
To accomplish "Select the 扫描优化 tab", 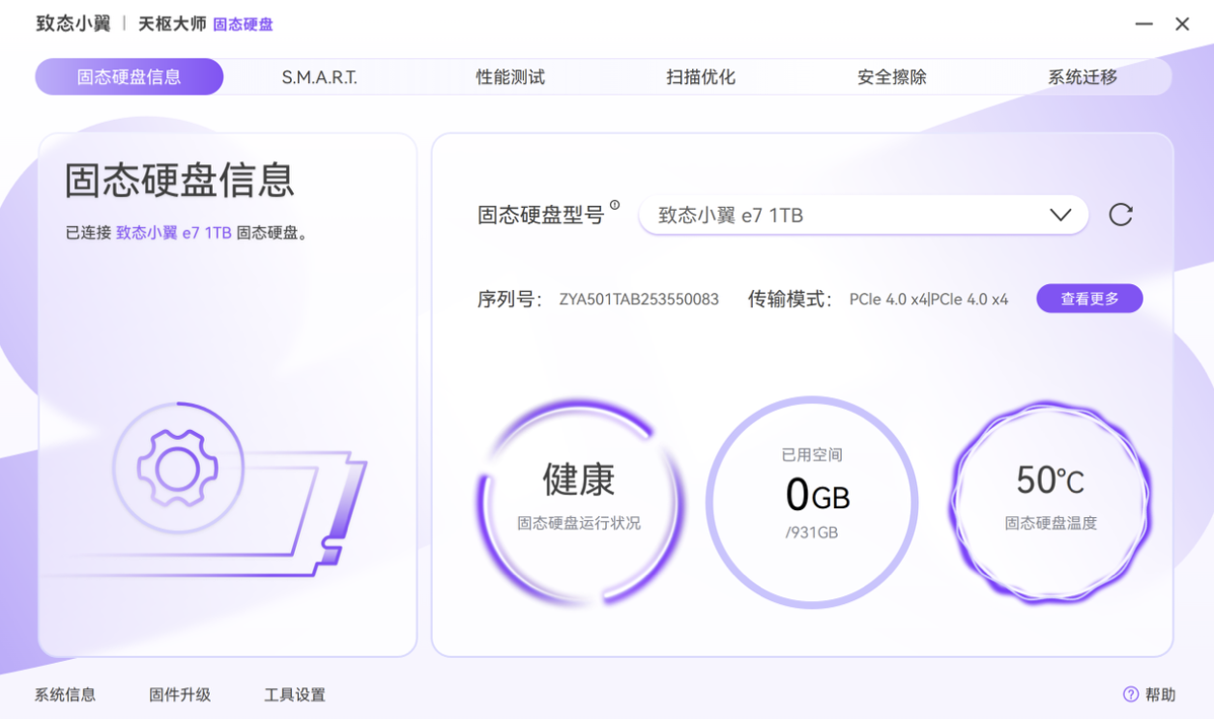I will pyautogui.click(x=701, y=76).
